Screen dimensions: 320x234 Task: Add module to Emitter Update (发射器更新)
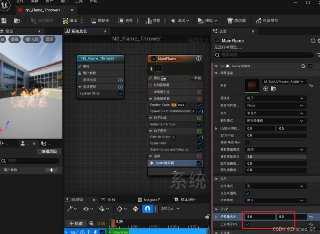pyautogui.click(x=199, y=99)
